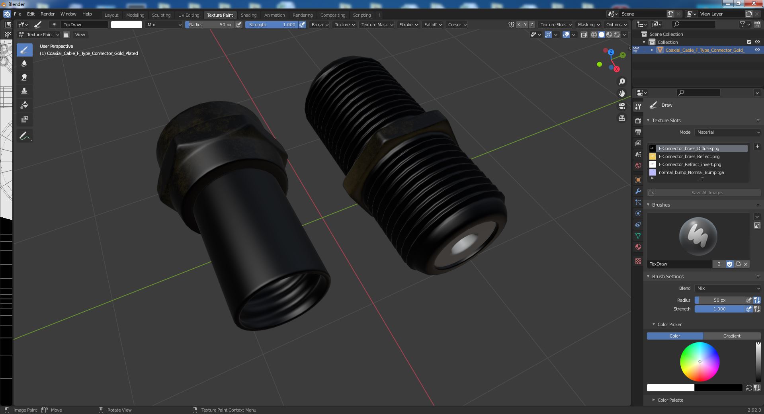Duplicate the TexDraw brush

[738, 264]
